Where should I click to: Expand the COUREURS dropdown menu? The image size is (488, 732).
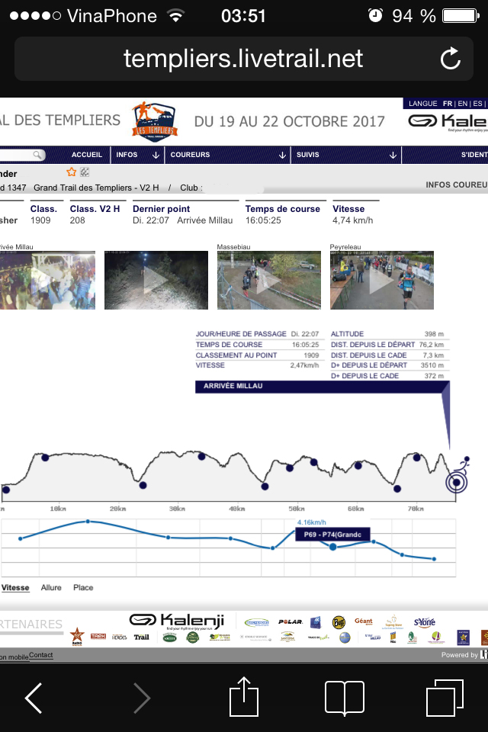[x=226, y=155]
